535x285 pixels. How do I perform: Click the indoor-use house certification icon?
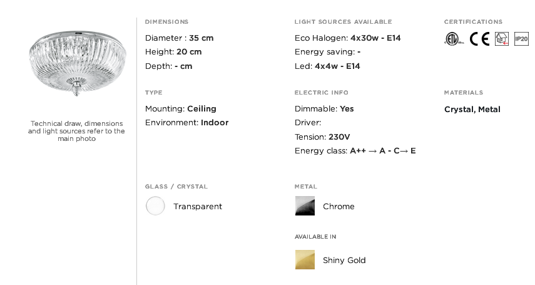(x=501, y=39)
